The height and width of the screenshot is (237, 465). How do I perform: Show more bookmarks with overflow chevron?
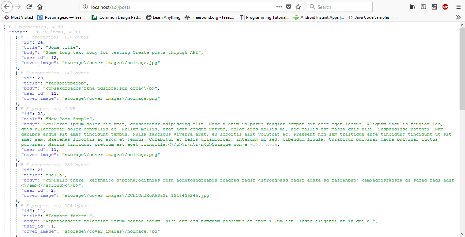coord(458,17)
